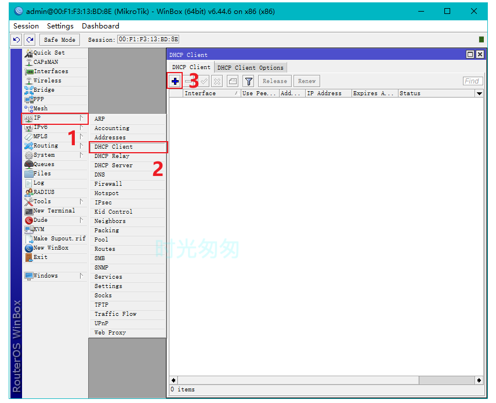
Task: Click the Comment note icon
Action: [x=233, y=81]
